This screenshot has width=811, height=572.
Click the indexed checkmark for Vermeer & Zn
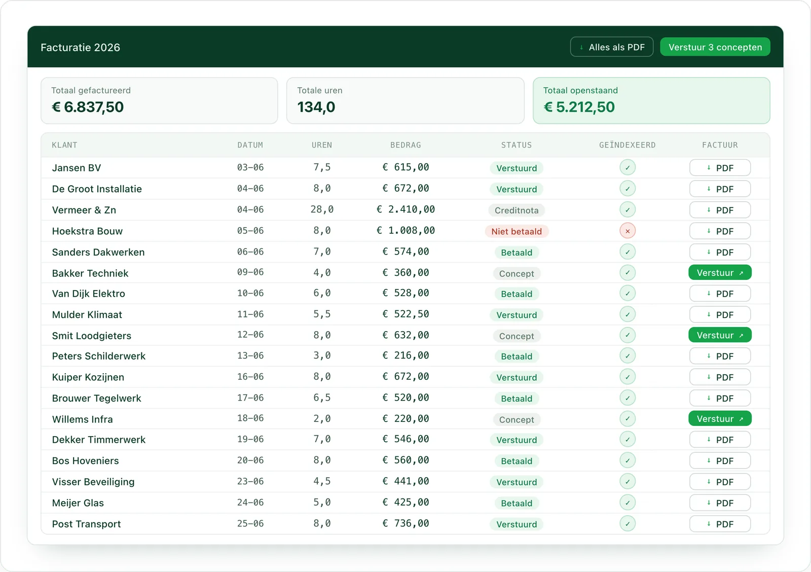point(628,210)
